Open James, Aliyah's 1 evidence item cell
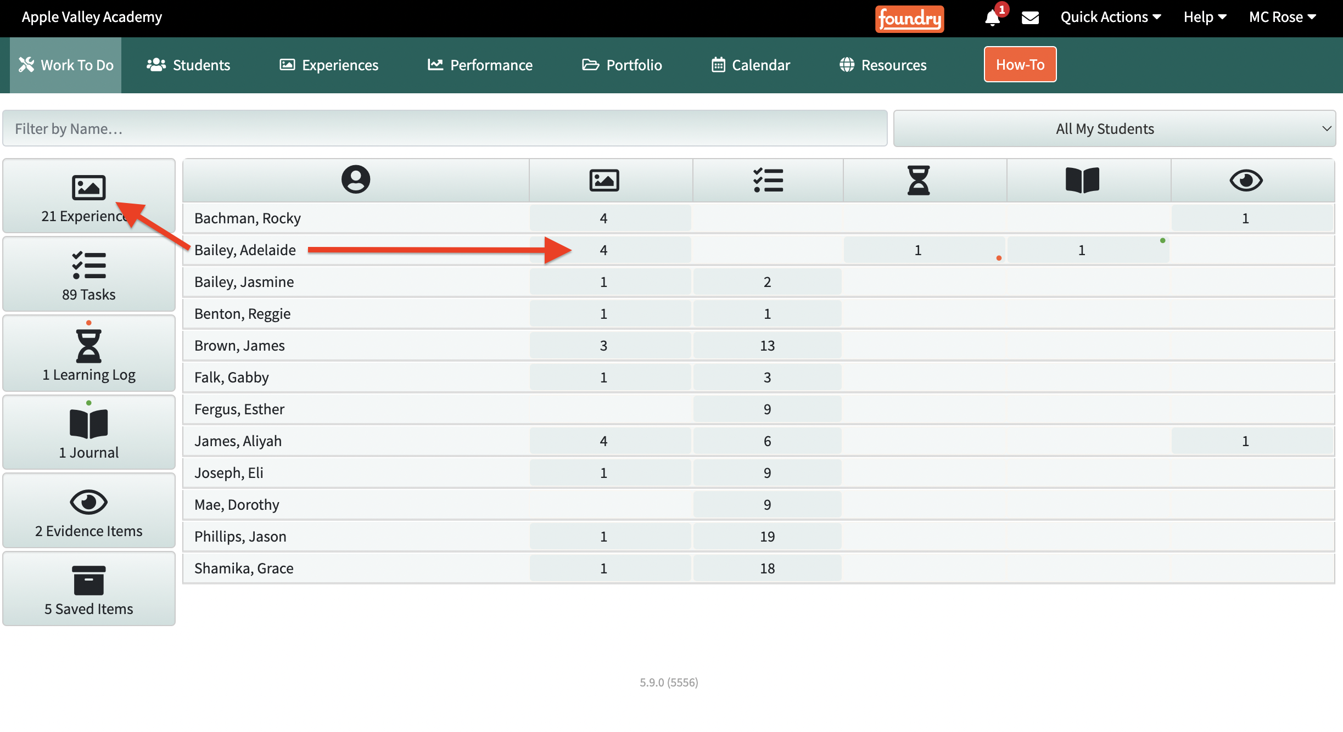The height and width of the screenshot is (732, 1343). coord(1252,441)
